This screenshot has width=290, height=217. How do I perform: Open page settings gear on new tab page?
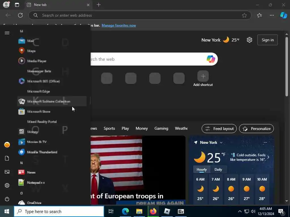(x=249, y=40)
